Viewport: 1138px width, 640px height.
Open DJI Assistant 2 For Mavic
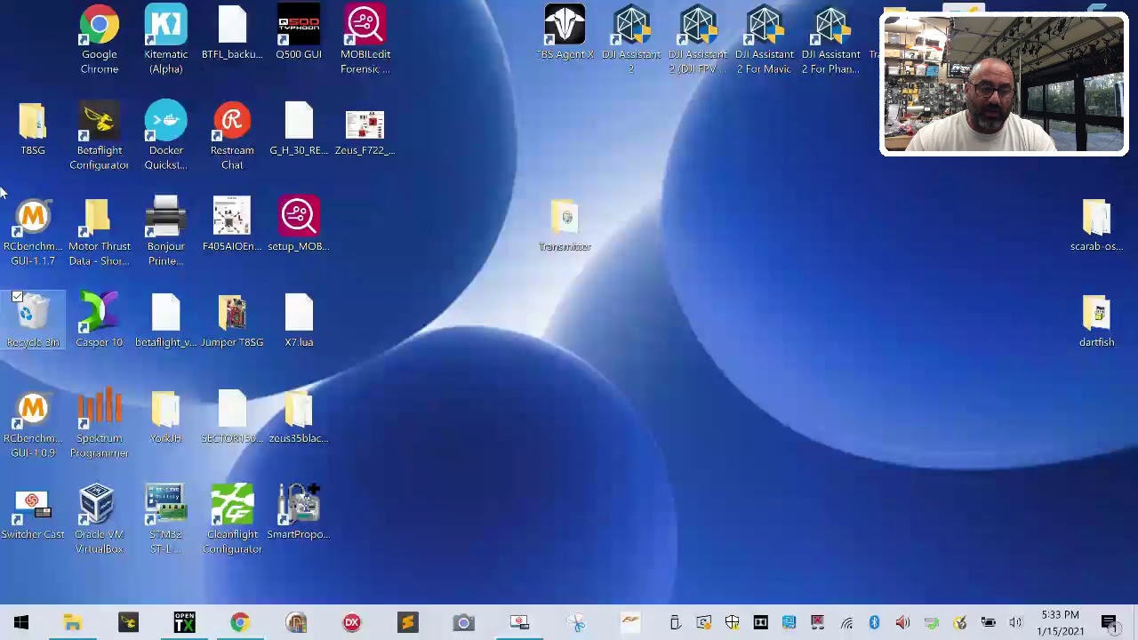[x=765, y=40]
